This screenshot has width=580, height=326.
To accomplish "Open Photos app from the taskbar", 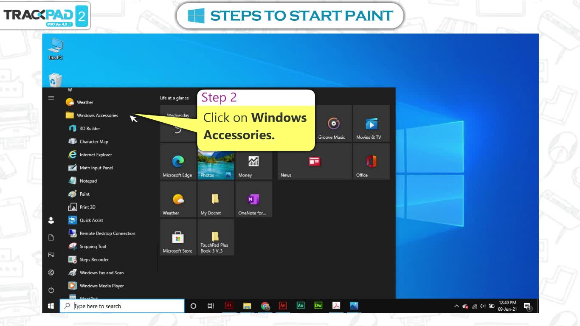I will (354, 306).
